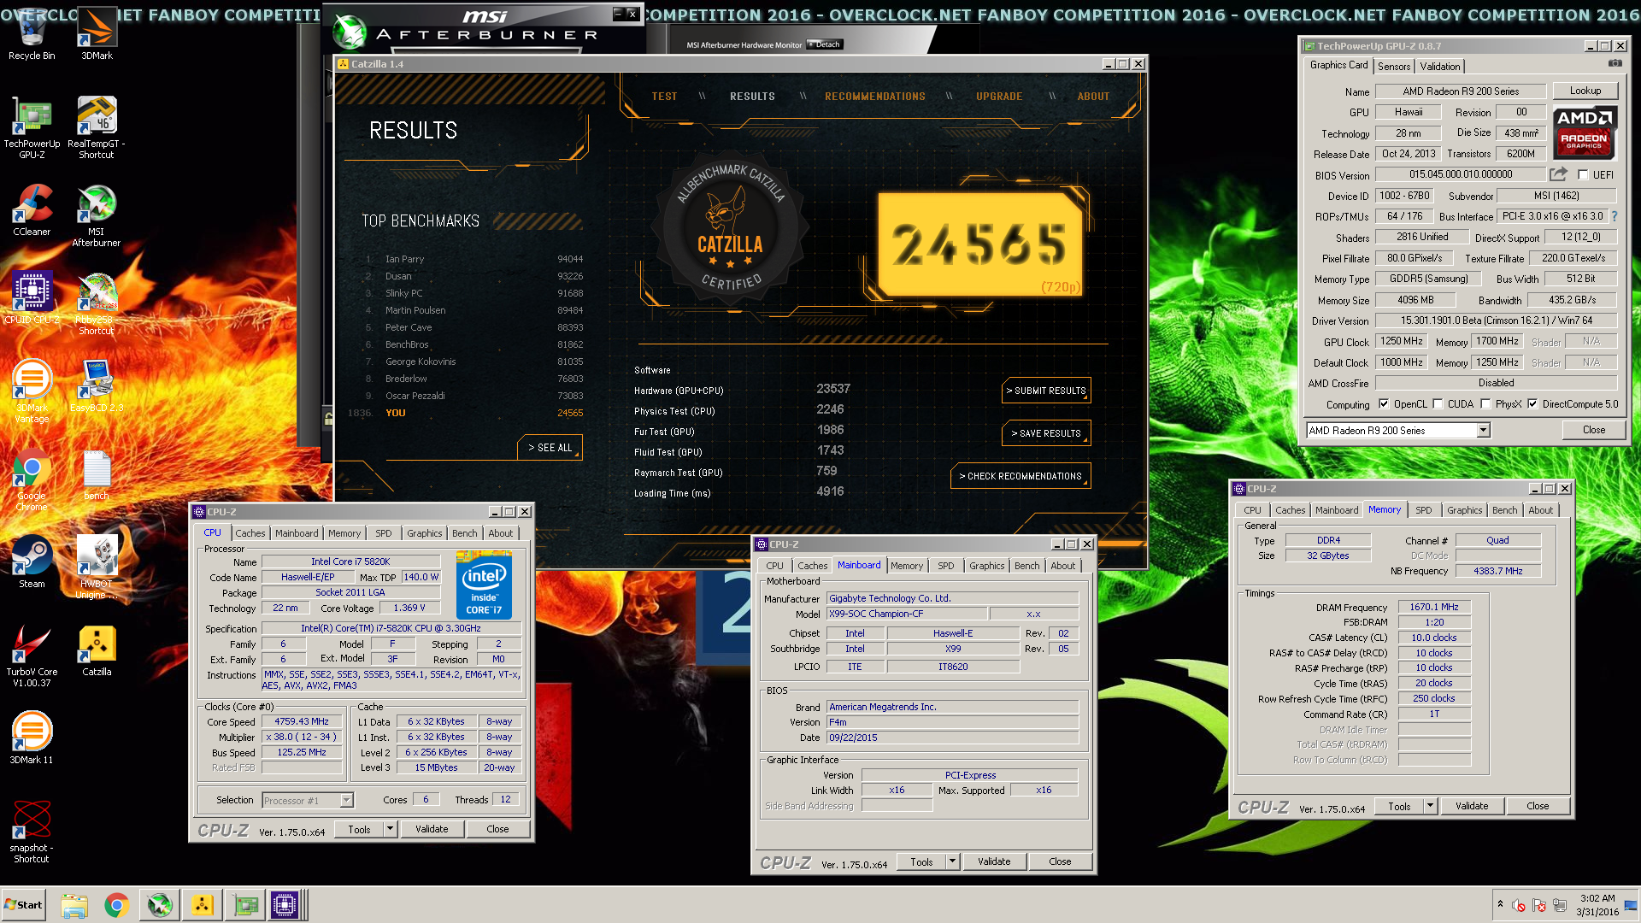Open the 3DMark desktop shortcut
This screenshot has height=923, width=1641.
[x=97, y=34]
